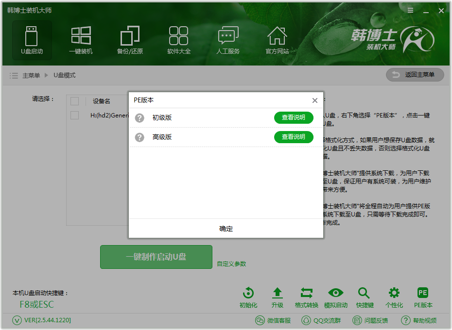Click the list icon beside 主菜单
Viewport: 452px width, 330px height.
[x=14, y=75]
